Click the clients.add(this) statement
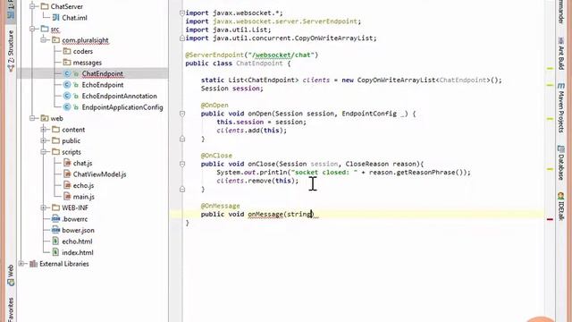The image size is (572, 322). click(x=252, y=131)
